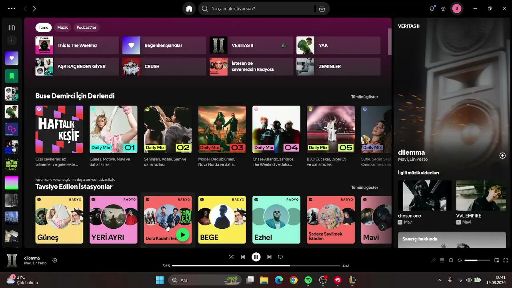Open AŞK KAÇ BEDEN GİYER shortcut
512x288 pixels.
coord(77,66)
